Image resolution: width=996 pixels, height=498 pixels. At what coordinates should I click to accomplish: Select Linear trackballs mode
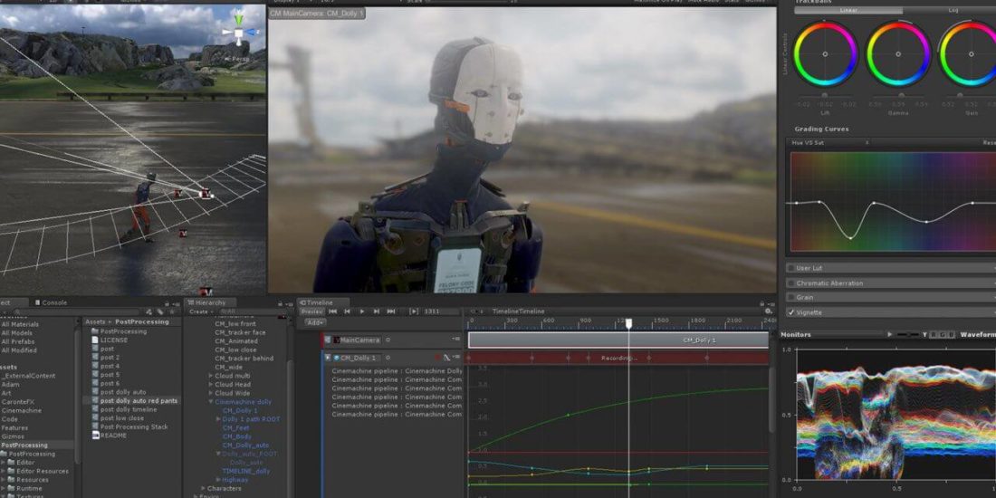(848, 10)
